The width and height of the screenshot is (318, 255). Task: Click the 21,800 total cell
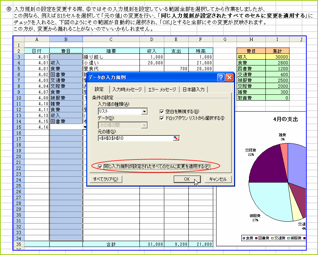200,244
